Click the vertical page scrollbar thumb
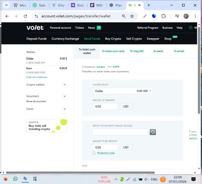The width and height of the screenshot is (202, 184). point(199,70)
